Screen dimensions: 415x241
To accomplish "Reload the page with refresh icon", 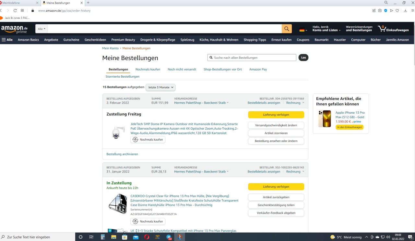I will pos(15,11).
